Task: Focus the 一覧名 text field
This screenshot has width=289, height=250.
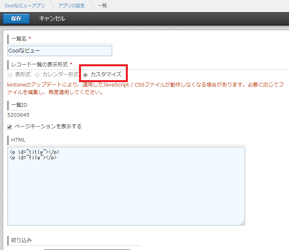Action: point(60,51)
